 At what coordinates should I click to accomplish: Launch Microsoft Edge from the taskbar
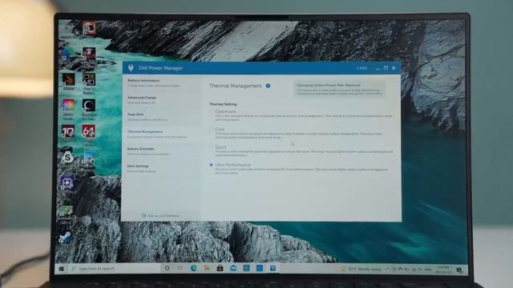pos(193,268)
